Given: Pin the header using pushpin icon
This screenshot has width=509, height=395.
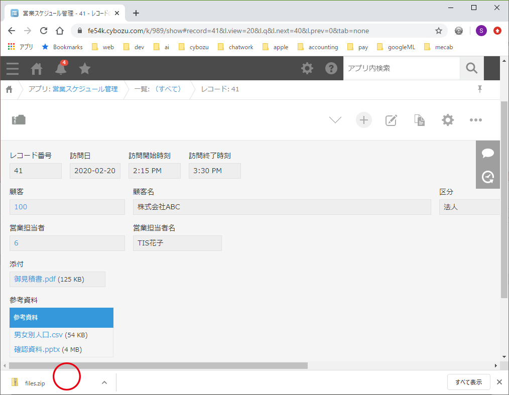Looking at the screenshot, I should pyautogui.click(x=480, y=89).
